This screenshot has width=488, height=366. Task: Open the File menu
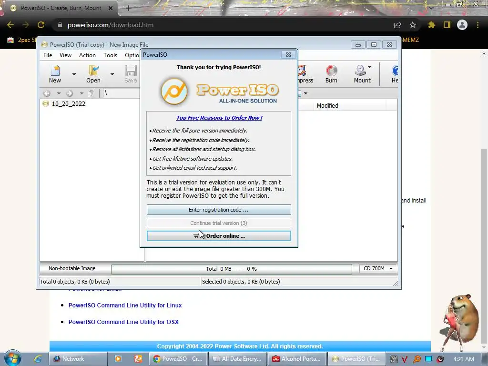48,55
